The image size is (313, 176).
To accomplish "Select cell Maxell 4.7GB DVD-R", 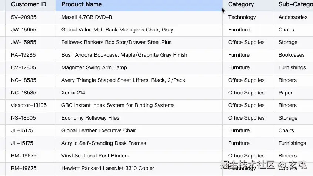I will click(x=139, y=17).
